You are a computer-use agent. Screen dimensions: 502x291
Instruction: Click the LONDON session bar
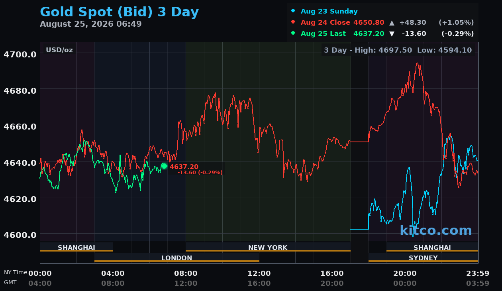coord(177,258)
